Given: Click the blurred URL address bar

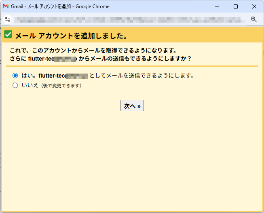Looking at the screenshot, I should pyautogui.click(x=129, y=19).
